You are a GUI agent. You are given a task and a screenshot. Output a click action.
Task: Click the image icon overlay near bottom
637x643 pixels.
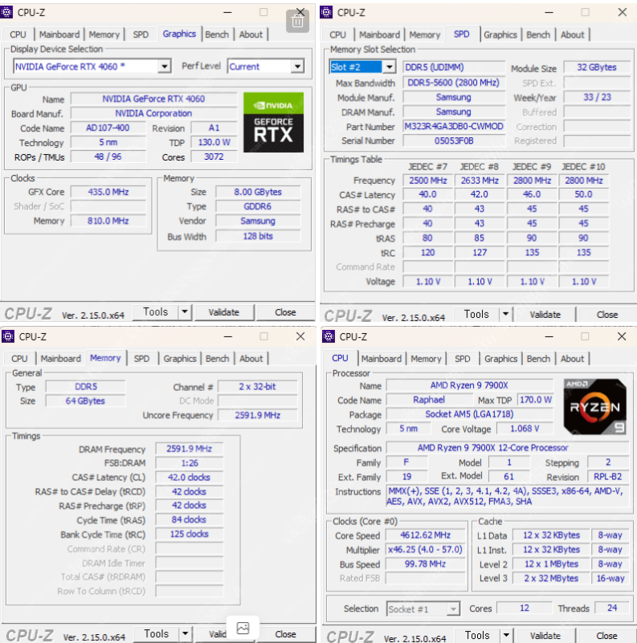[243, 628]
